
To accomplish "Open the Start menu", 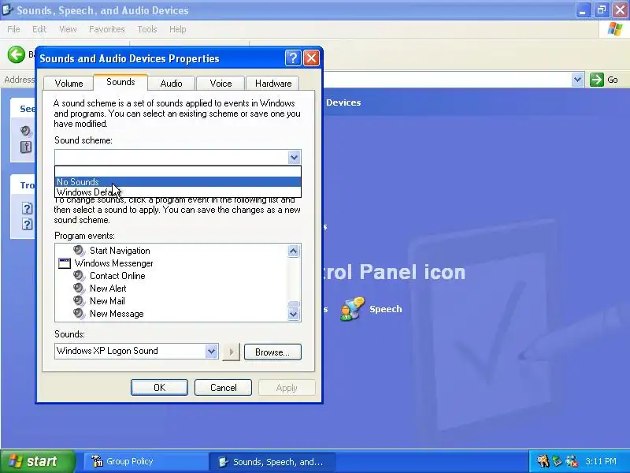I will coord(38,461).
